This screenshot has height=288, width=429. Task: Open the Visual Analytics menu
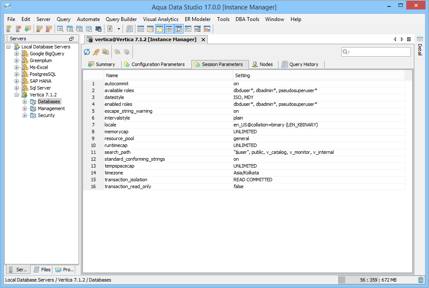click(x=161, y=19)
